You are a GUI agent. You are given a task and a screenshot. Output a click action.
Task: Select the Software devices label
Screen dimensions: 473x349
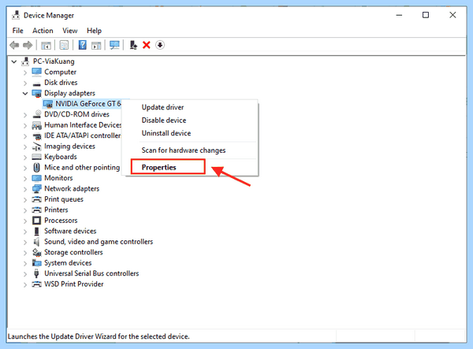[x=70, y=231]
